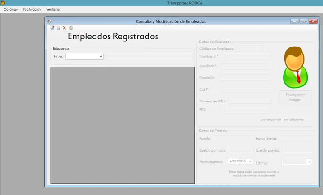Screen dimensions: 323x195
Task: Click the CURP input field
Action: 246,89
